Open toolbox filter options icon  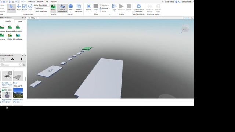point(24,65)
